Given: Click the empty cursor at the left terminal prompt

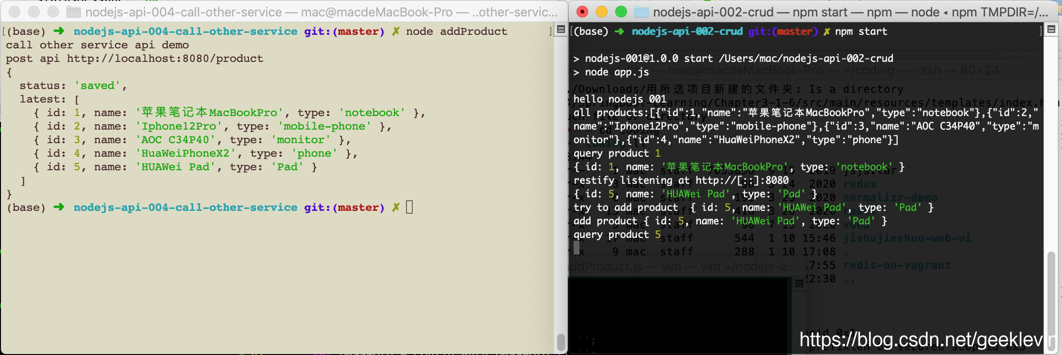Looking at the screenshot, I should (409, 207).
